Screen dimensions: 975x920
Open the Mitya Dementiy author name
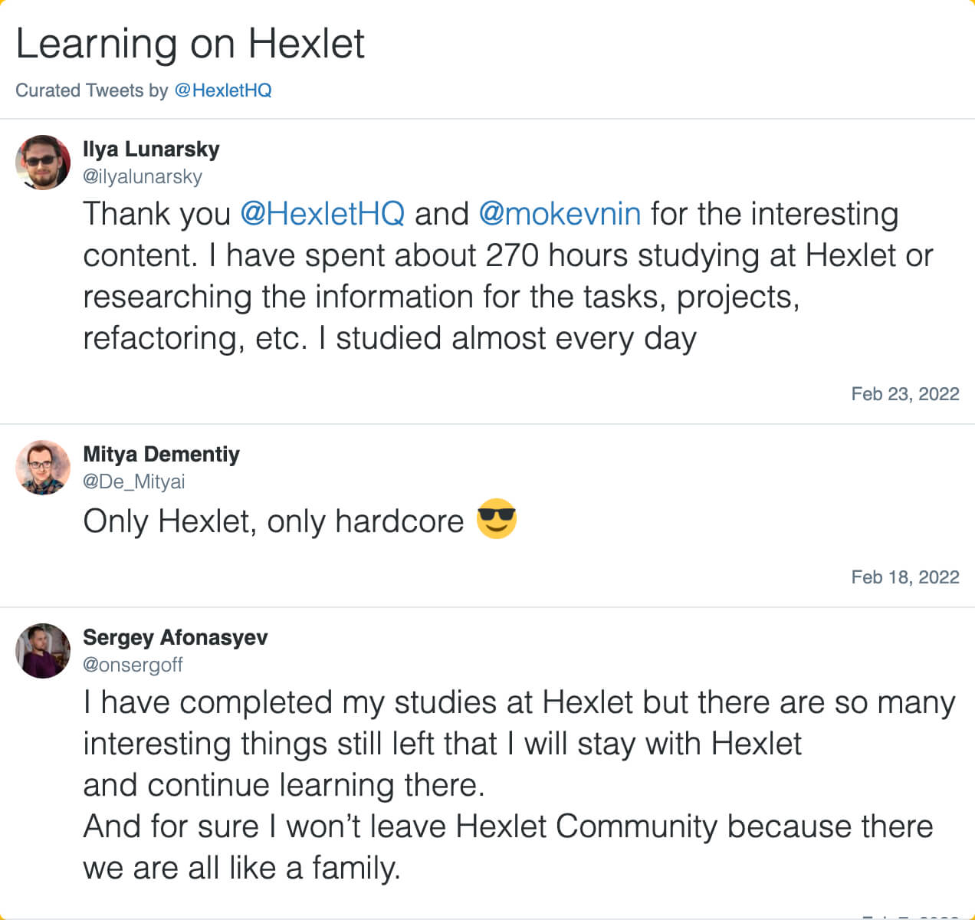[161, 454]
